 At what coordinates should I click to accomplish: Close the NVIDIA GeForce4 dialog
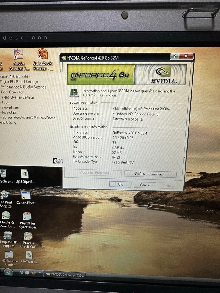[x=186, y=56]
